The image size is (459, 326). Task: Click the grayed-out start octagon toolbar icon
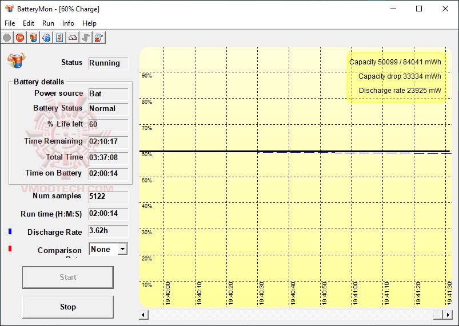coord(7,38)
